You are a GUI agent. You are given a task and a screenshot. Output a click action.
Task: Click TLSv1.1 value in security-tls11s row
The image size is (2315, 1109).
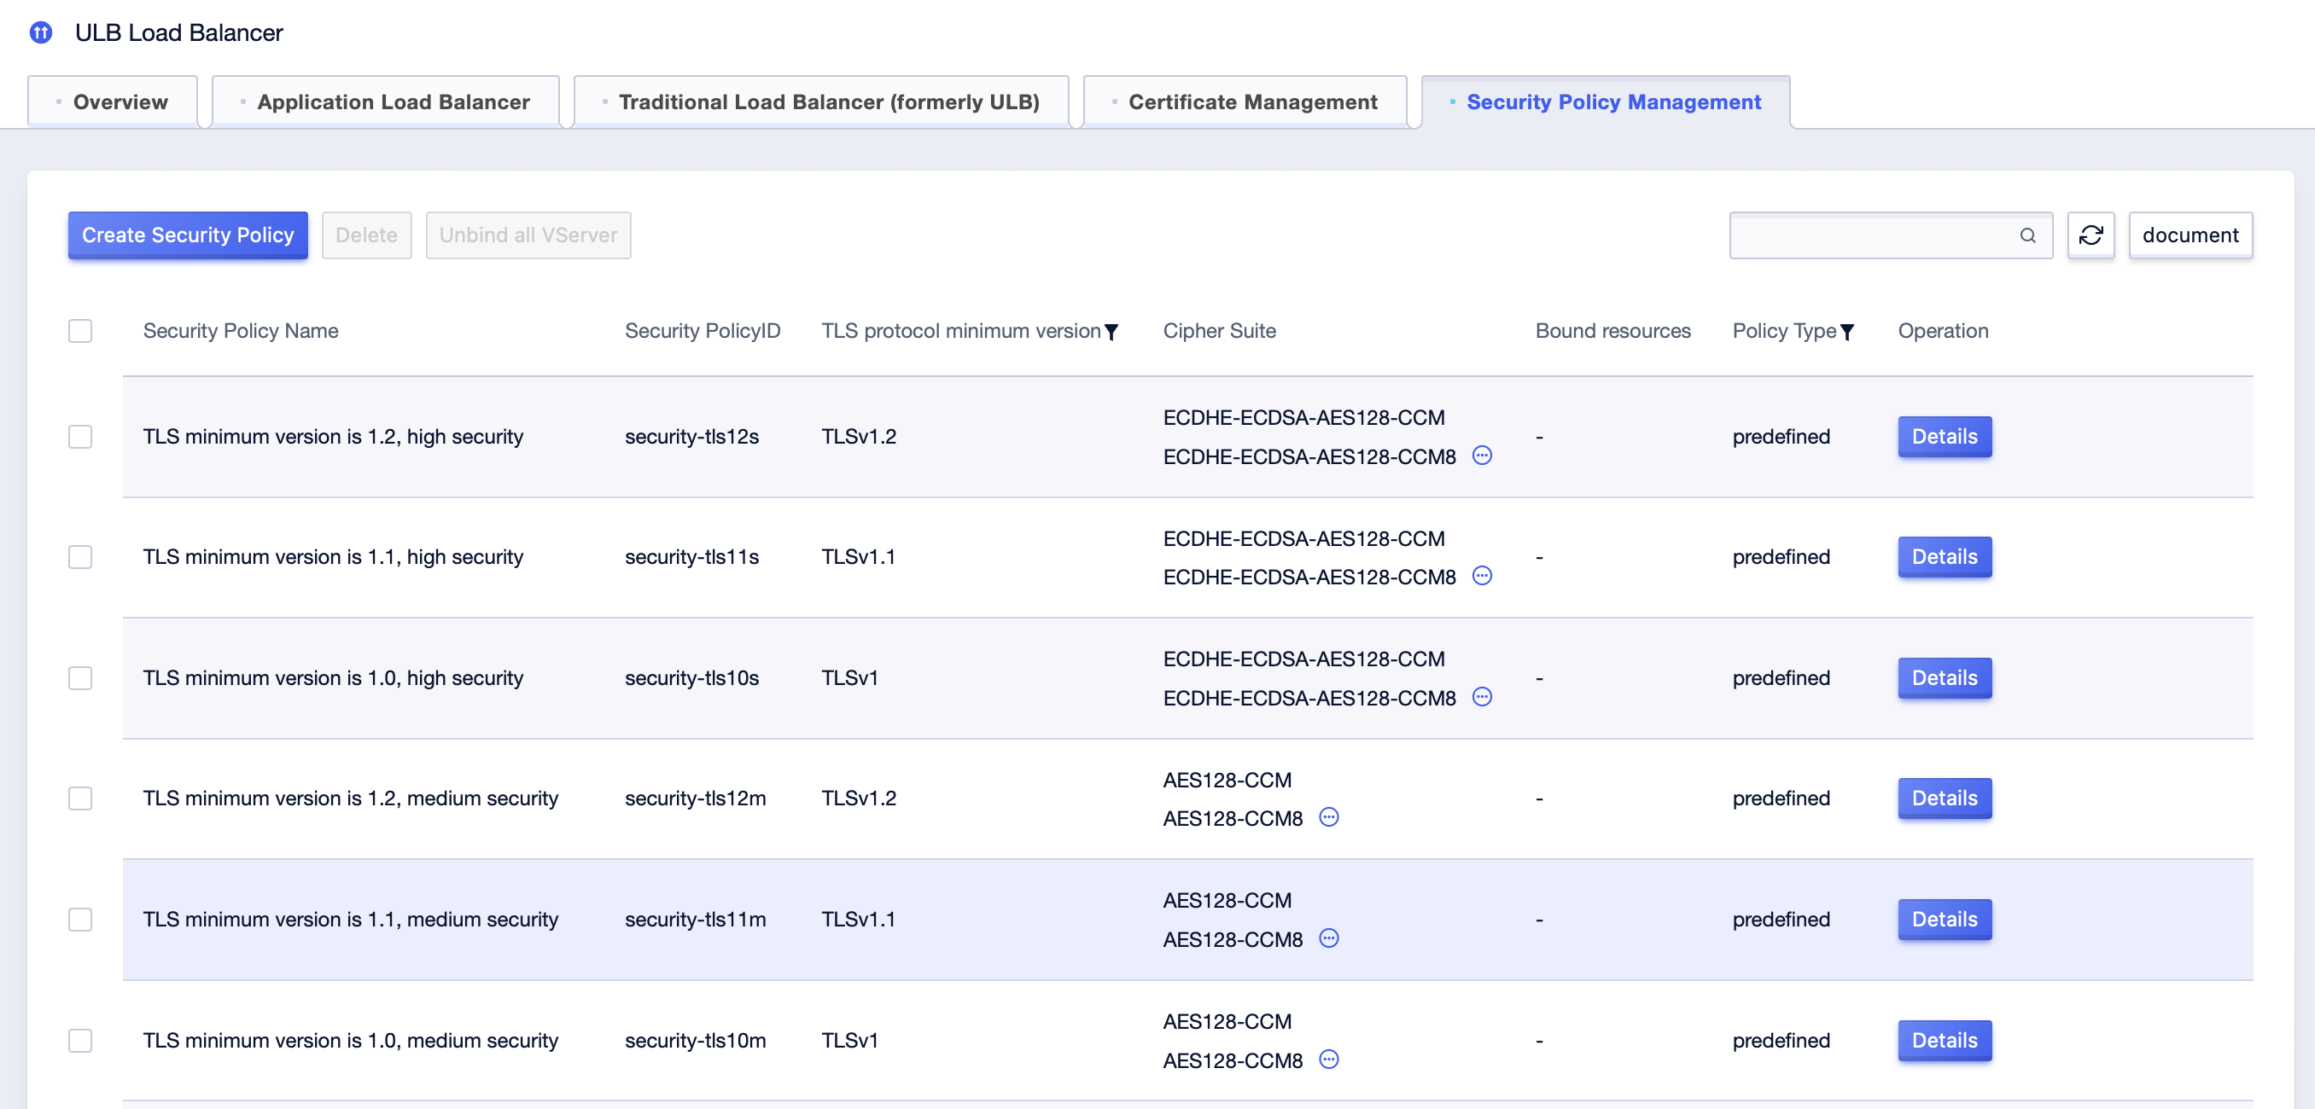[x=858, y=557]
